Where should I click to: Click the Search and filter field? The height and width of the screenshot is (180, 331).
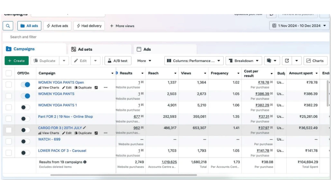[x=166, y=37]
